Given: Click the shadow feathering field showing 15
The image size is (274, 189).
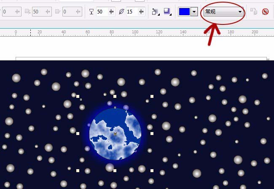Looking at the screenshot, I should pos(132,12).
